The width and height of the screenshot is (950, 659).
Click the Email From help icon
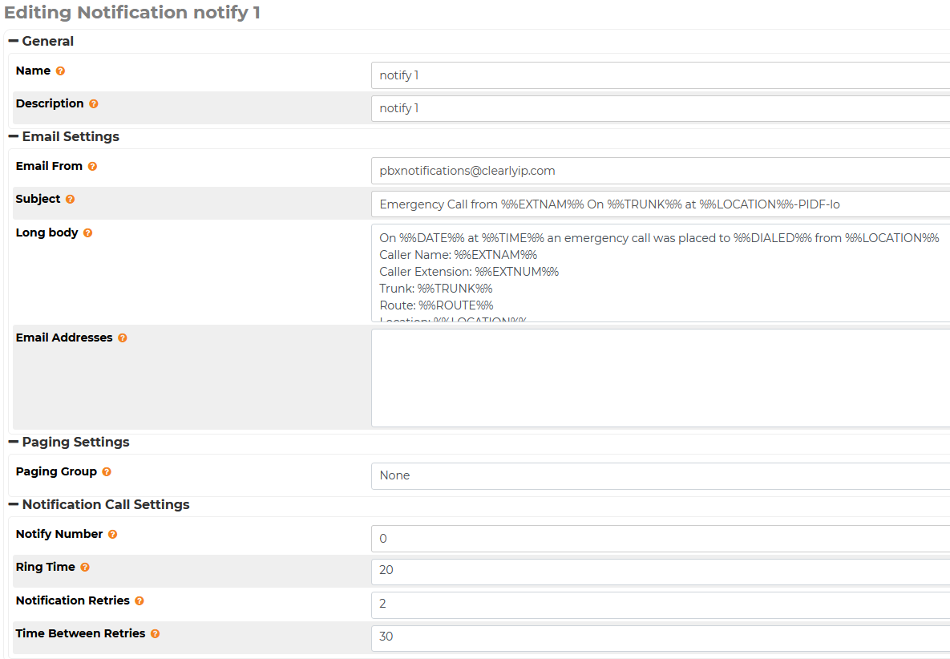point(92,167)
